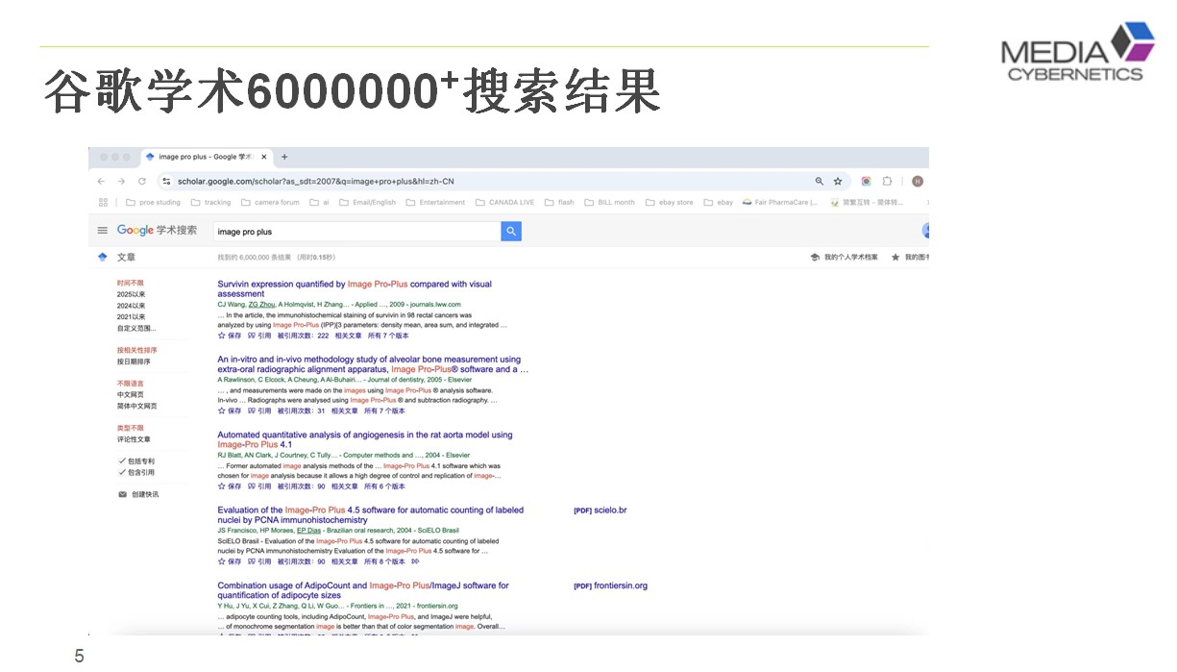
Task: Select the 'image pro plus' browser tab
Action: coord(204,157)
